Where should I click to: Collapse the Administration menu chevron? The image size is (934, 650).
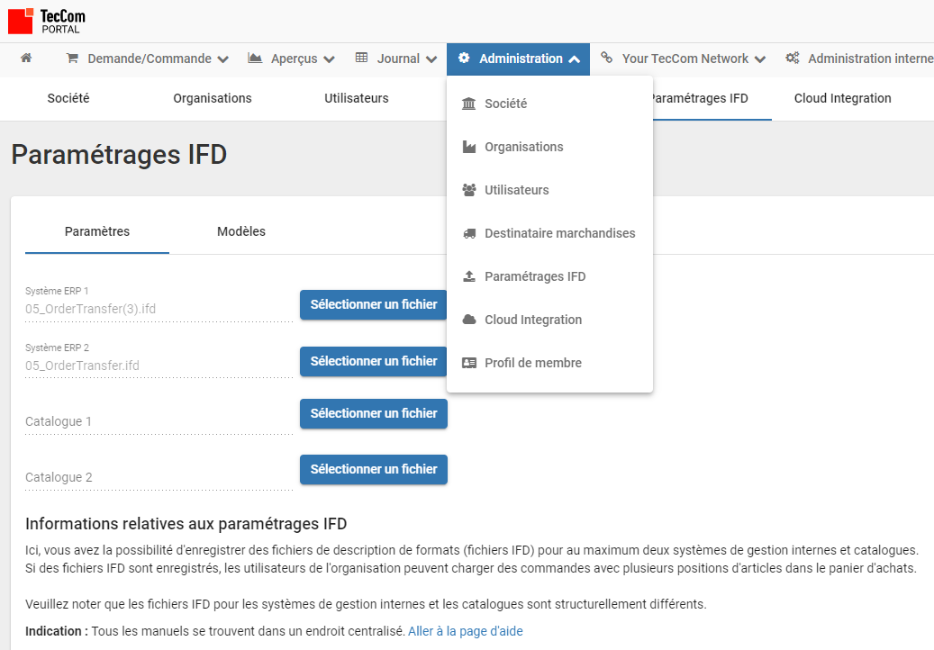point(575,59)
